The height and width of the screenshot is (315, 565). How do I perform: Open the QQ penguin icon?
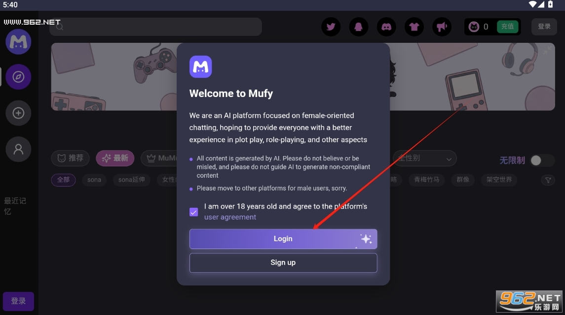359,27
